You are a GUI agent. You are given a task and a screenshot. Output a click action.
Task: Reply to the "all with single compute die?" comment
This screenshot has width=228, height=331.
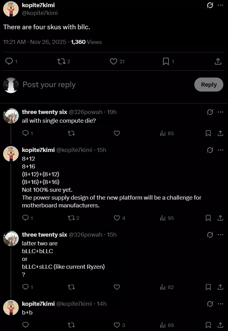click(26, 133)
